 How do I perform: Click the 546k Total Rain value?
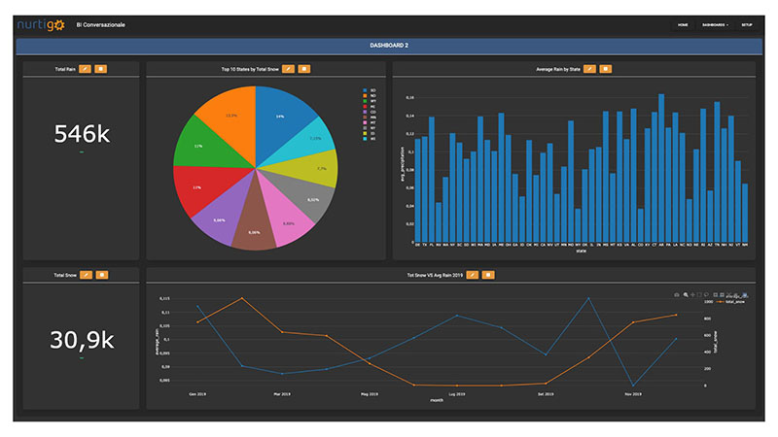coord(82,134)
